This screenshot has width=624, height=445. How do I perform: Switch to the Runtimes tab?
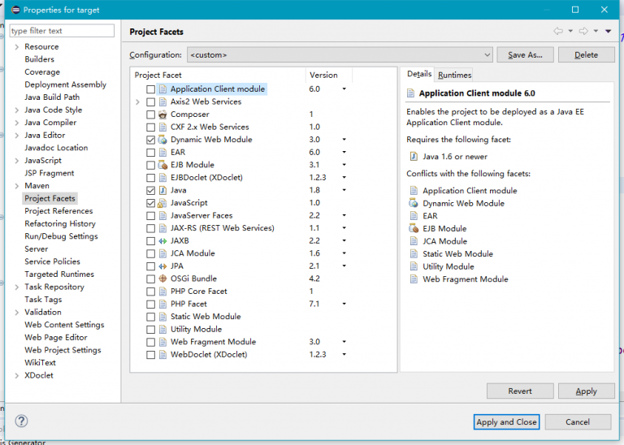click(x=454, y=75)
